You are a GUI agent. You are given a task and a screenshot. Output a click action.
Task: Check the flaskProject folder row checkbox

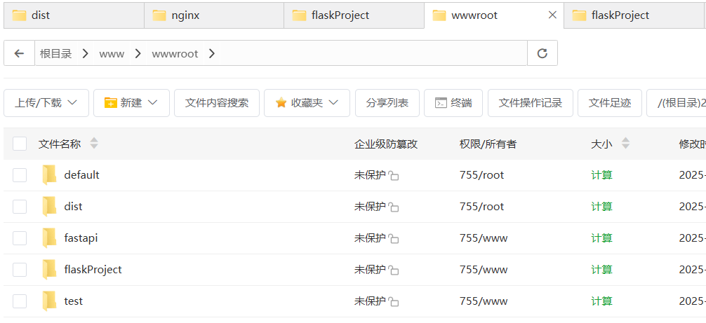click(x=20, y=269)
